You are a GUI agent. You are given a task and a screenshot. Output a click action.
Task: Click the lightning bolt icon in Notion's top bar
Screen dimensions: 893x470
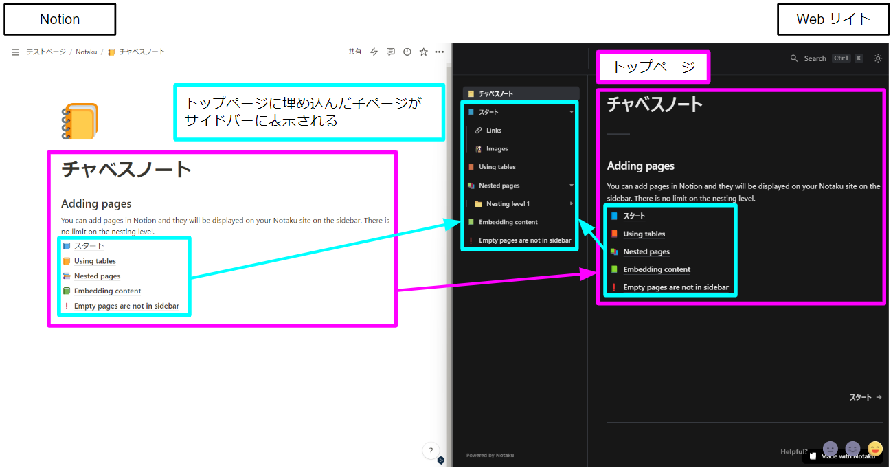click(x=374, y=52)
